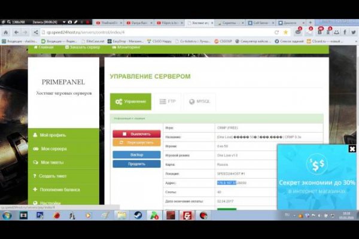Screen dimensions: 359x239
Task: Open the MYSQL tab
Action: 199,102
